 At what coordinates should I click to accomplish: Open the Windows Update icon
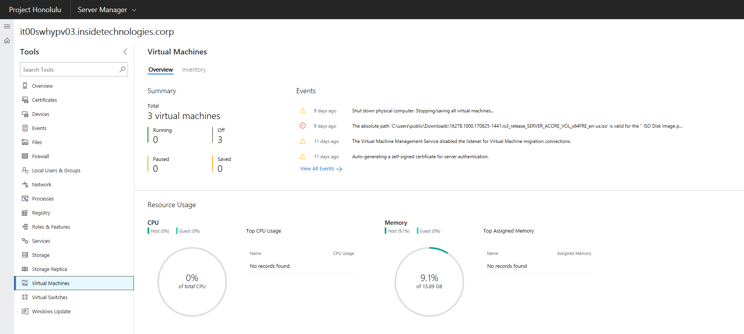coord(25,311)
